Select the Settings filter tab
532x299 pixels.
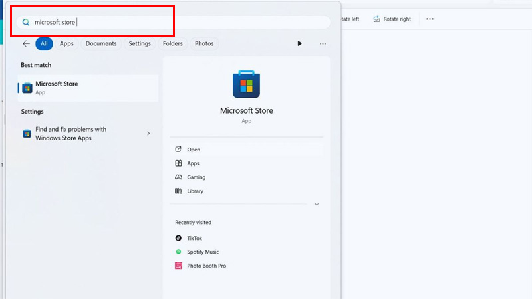(x=140, y=43)
